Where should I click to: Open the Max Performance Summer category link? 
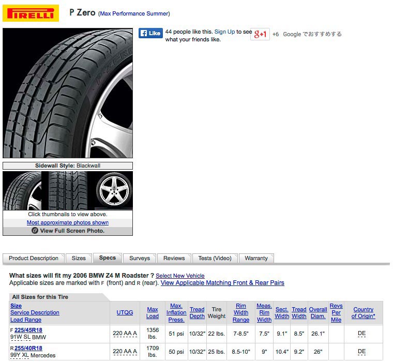[x=134, y=13]
